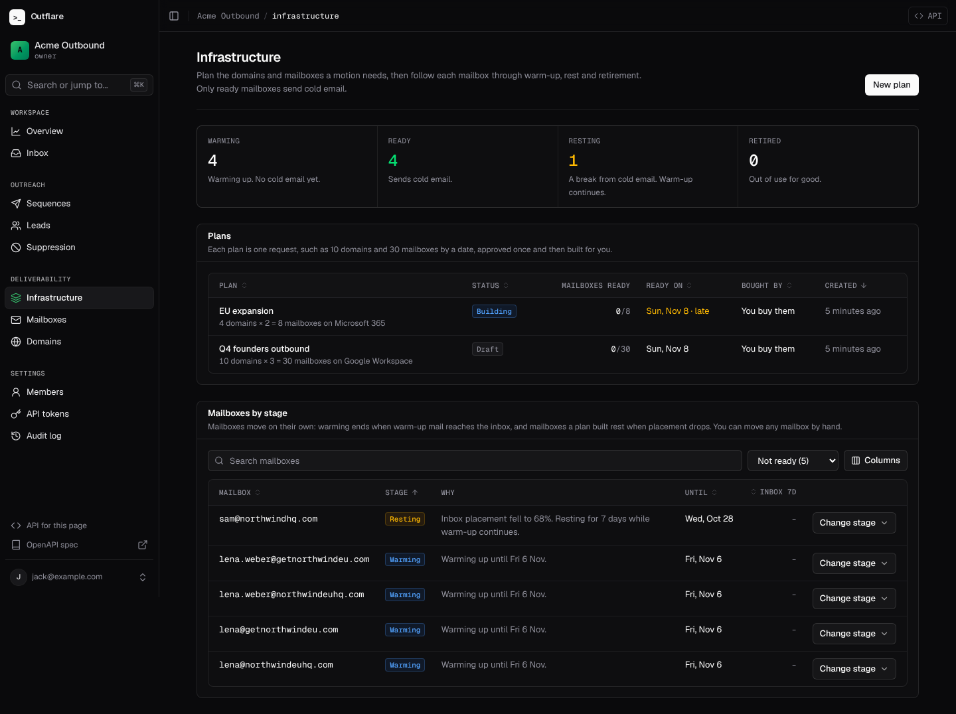
Task: Sort plans by the Created column
Action: (x=846, y=285)
